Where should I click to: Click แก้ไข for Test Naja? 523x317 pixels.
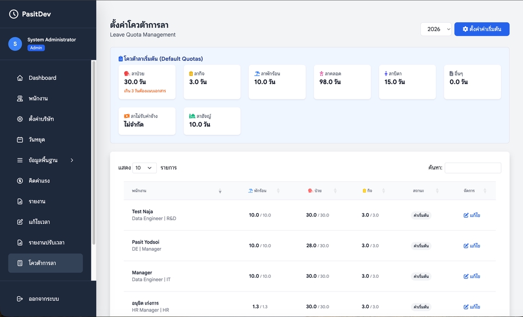[x=472, y=215]
